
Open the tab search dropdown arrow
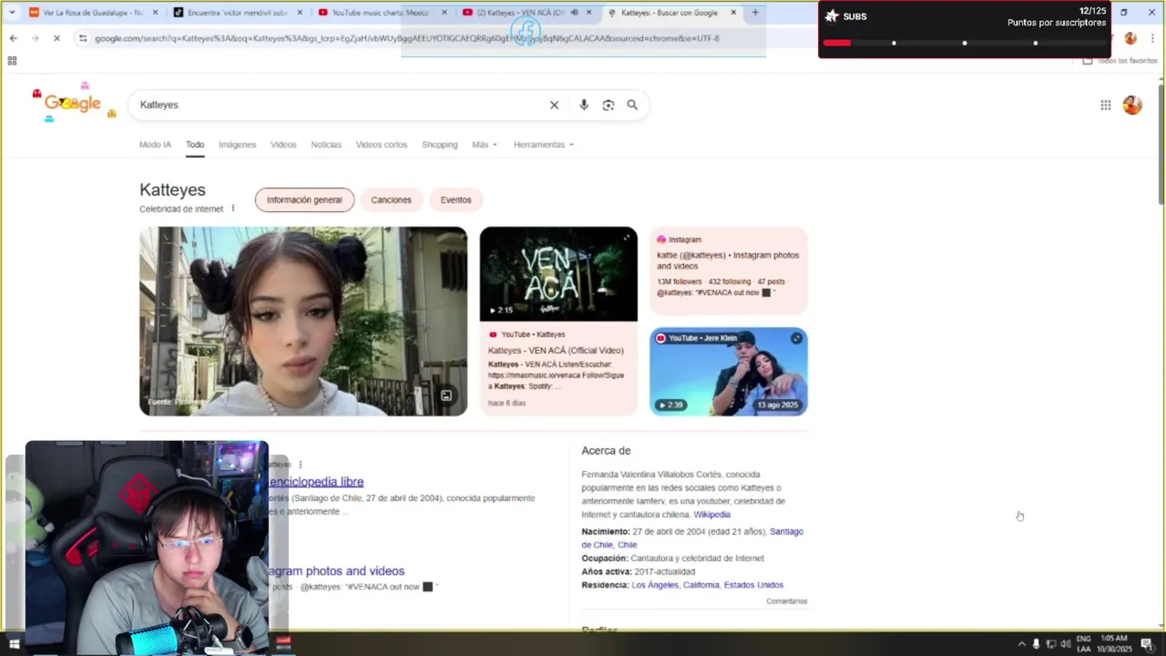12,13
